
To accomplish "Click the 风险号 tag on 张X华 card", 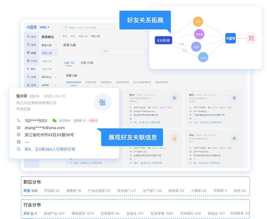I will (93, 121).
